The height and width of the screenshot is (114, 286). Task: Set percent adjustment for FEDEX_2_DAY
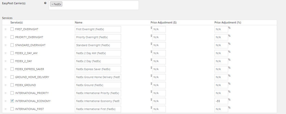(221, 61)
